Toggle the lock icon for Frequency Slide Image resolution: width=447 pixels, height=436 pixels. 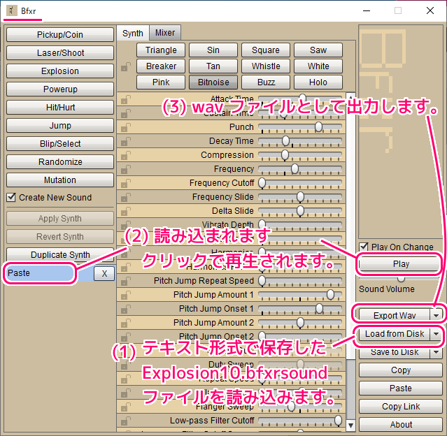click(126, 197)
